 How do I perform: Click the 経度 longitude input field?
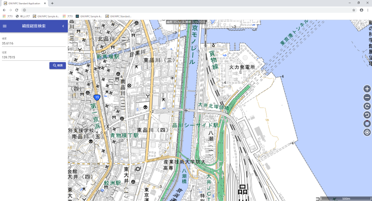pyautogui.click(x=33, y=57)
